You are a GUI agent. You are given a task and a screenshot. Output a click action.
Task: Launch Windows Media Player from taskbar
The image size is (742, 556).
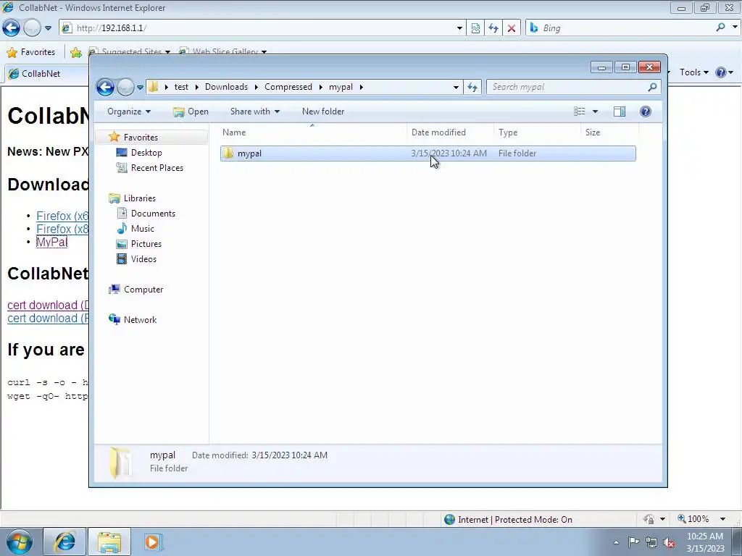154,542
